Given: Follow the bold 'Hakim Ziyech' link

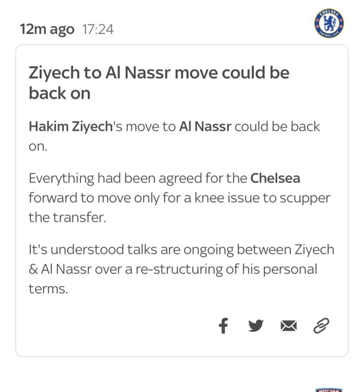Looking at the screenshot, I should (71, 126).
